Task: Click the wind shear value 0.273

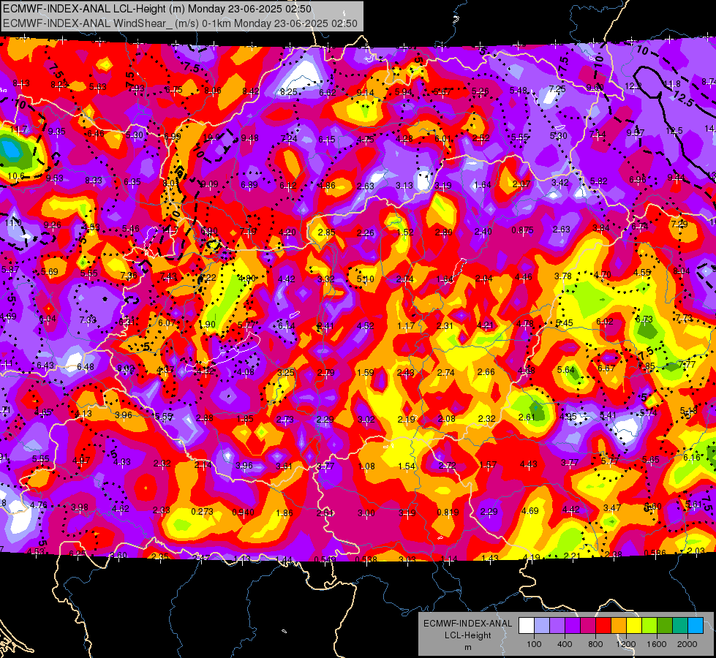Action: coord(202,512)
